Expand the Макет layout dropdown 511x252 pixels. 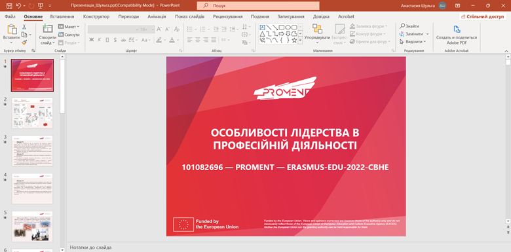(x=69, y=27)
